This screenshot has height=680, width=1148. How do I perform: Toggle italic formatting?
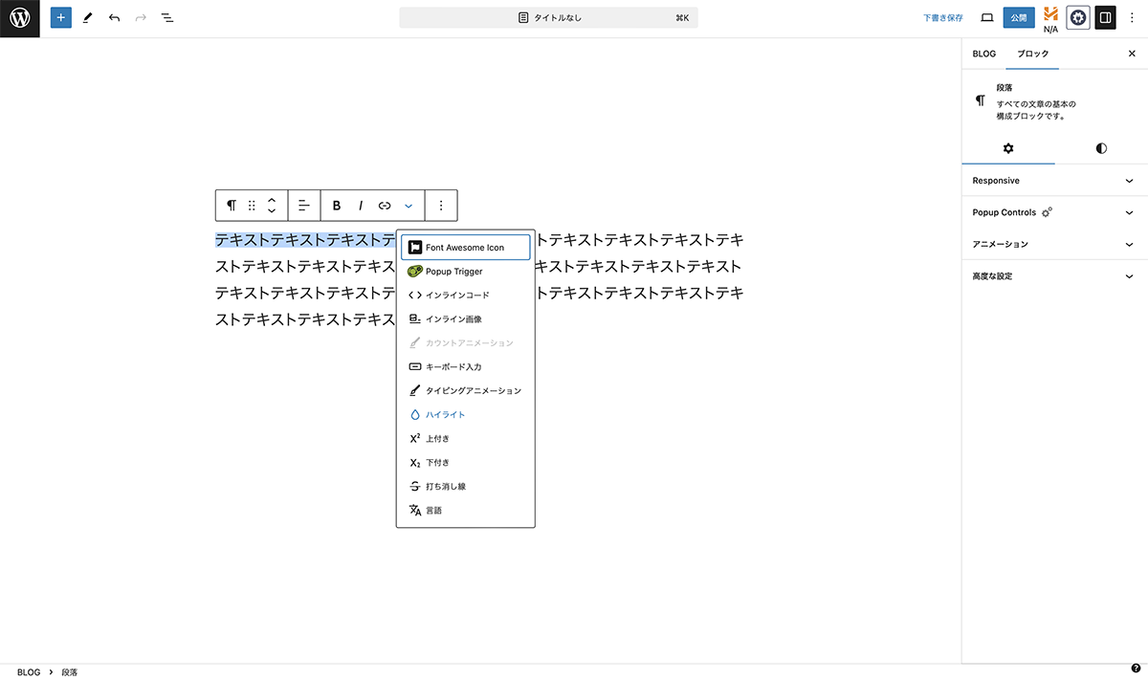[361, 206]
